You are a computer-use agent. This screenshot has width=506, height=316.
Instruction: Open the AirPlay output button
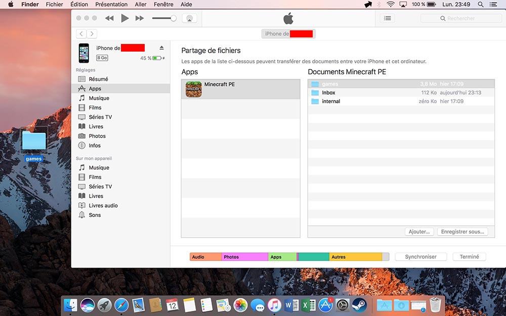pos(189,18)
